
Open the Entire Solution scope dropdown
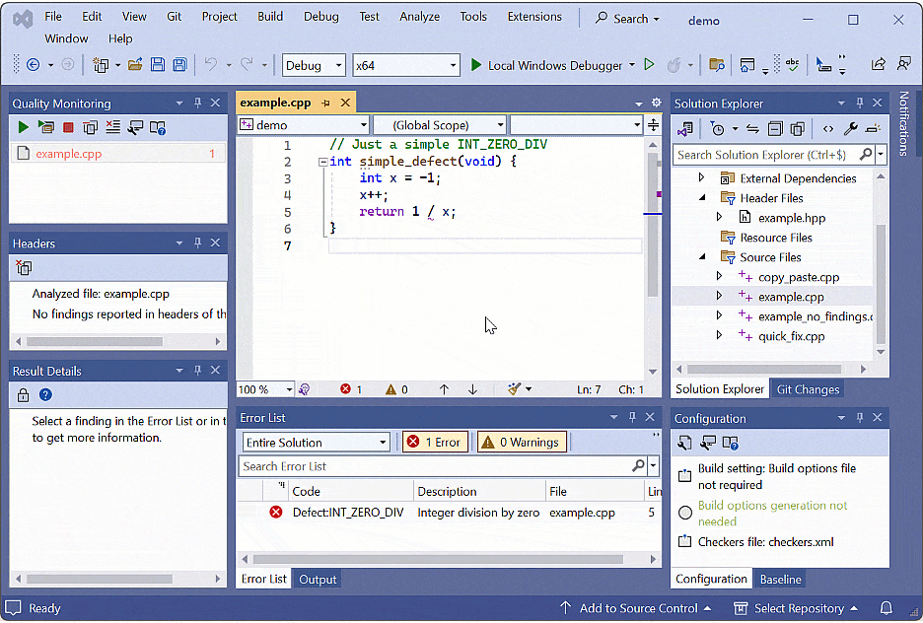click(316, 443)
